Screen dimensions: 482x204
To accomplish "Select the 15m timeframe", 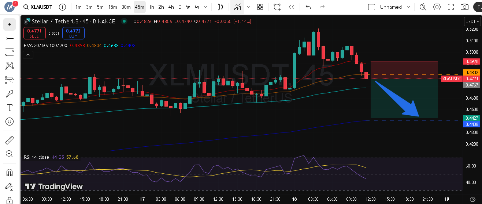I will coord(113,7).
